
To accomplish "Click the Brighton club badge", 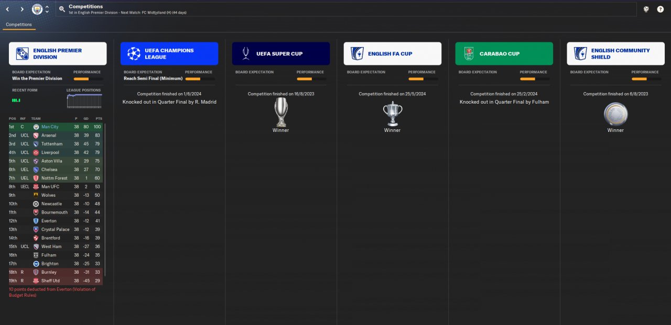I will click(x=36, y=263).
